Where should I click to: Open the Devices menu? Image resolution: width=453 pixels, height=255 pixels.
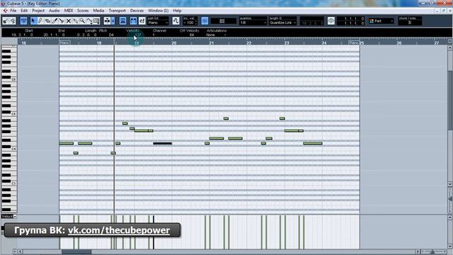point(137,11)
